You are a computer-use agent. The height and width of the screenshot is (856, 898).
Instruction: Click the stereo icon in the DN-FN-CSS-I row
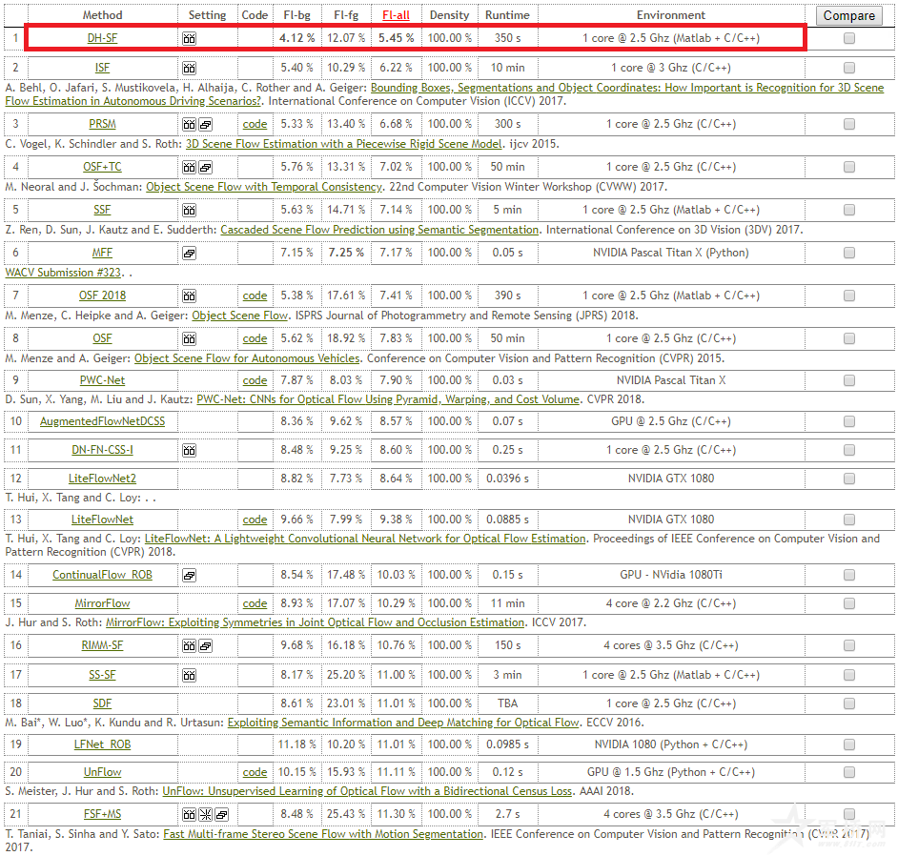(x=189, y=451)
